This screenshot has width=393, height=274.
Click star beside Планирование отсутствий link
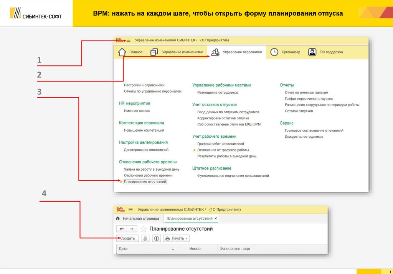121,182
